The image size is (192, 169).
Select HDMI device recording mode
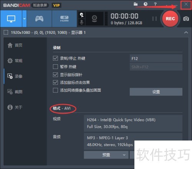65,19
